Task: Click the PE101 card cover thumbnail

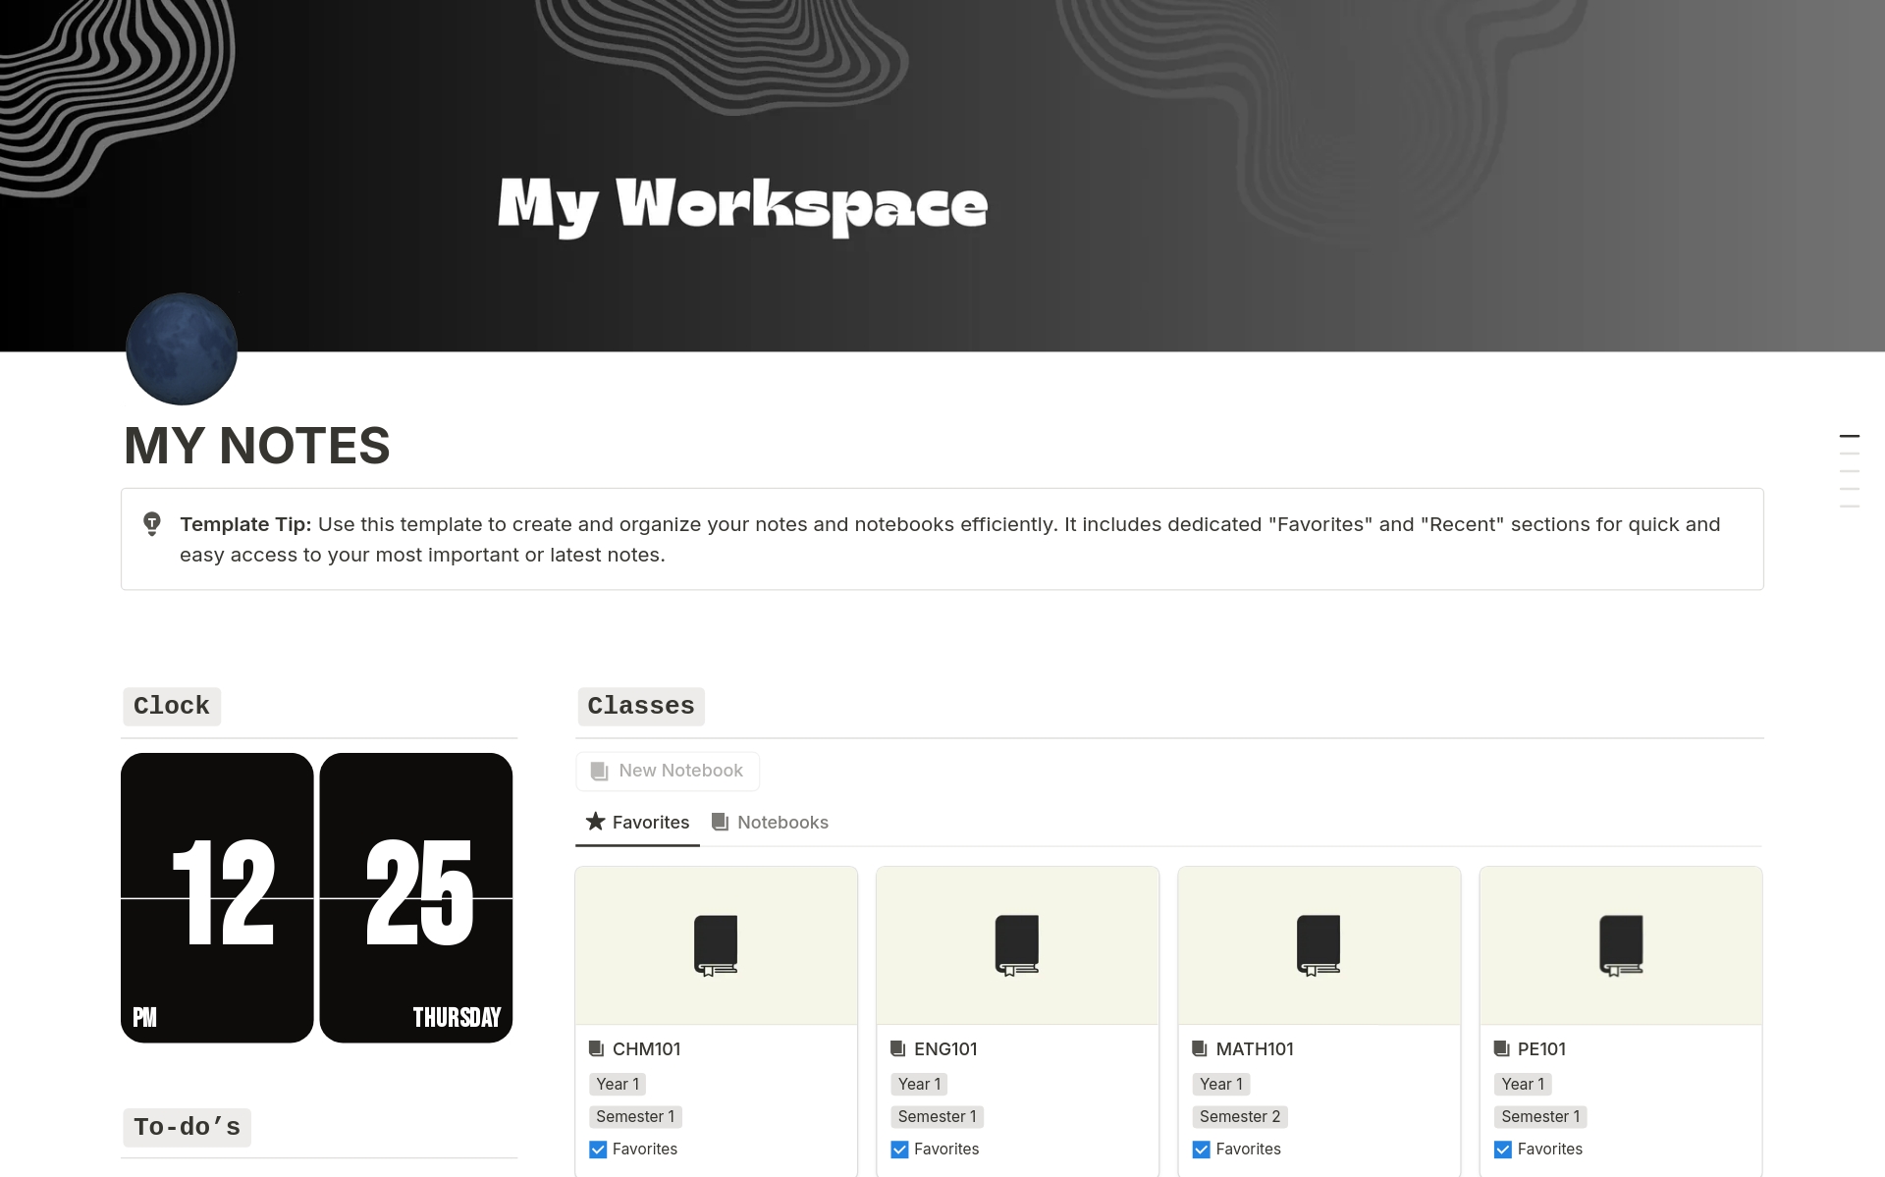Action: [x=1620, y=944]
